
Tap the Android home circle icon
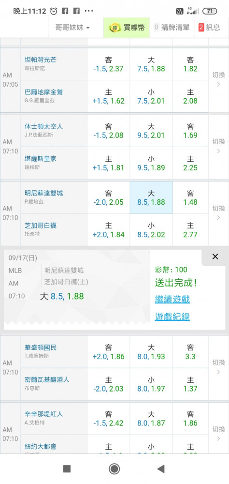[114, 469]
